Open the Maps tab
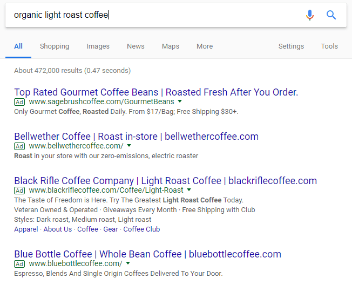The image size is (352, 285). point(171,46)
